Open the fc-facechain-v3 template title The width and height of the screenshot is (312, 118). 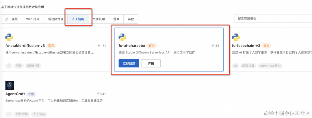246,46
